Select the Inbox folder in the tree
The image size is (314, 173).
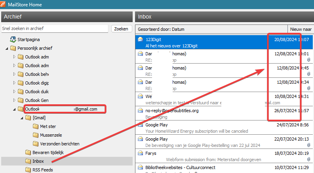(38, 161)
